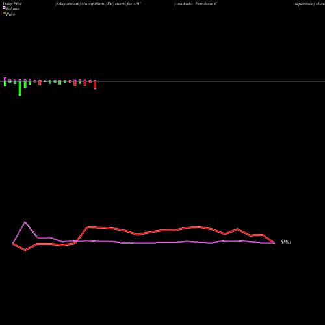Click the price value label at line end

pyautogui.click(x=286, y=242)
